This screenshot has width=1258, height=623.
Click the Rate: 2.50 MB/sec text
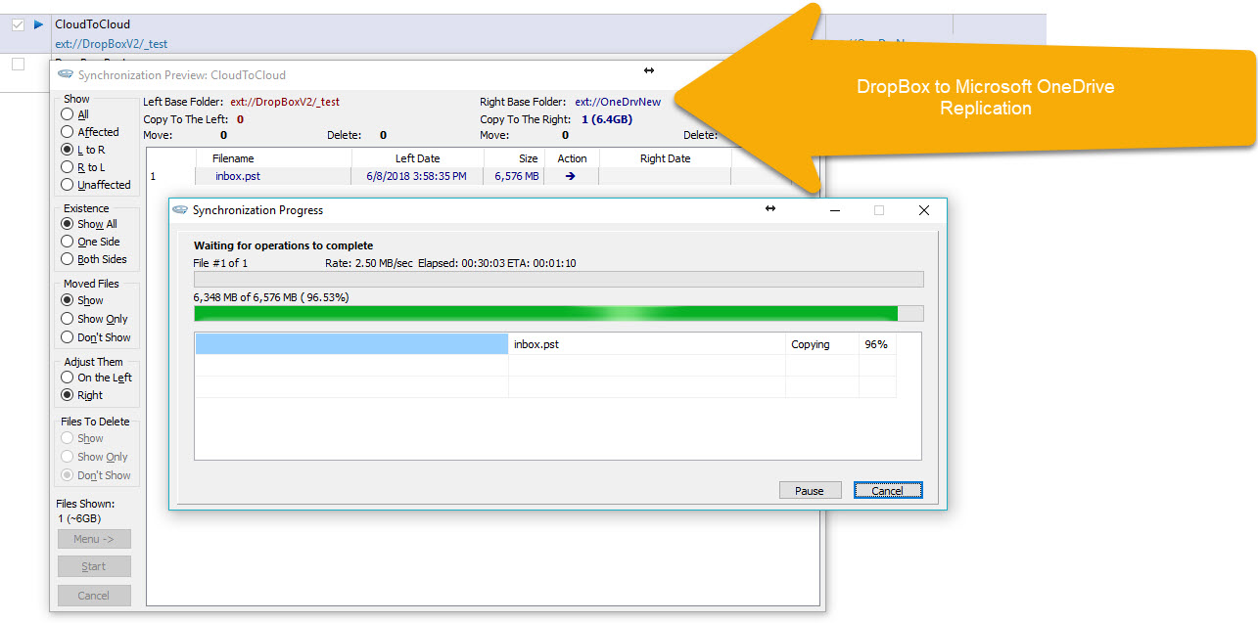coord(368,263)
